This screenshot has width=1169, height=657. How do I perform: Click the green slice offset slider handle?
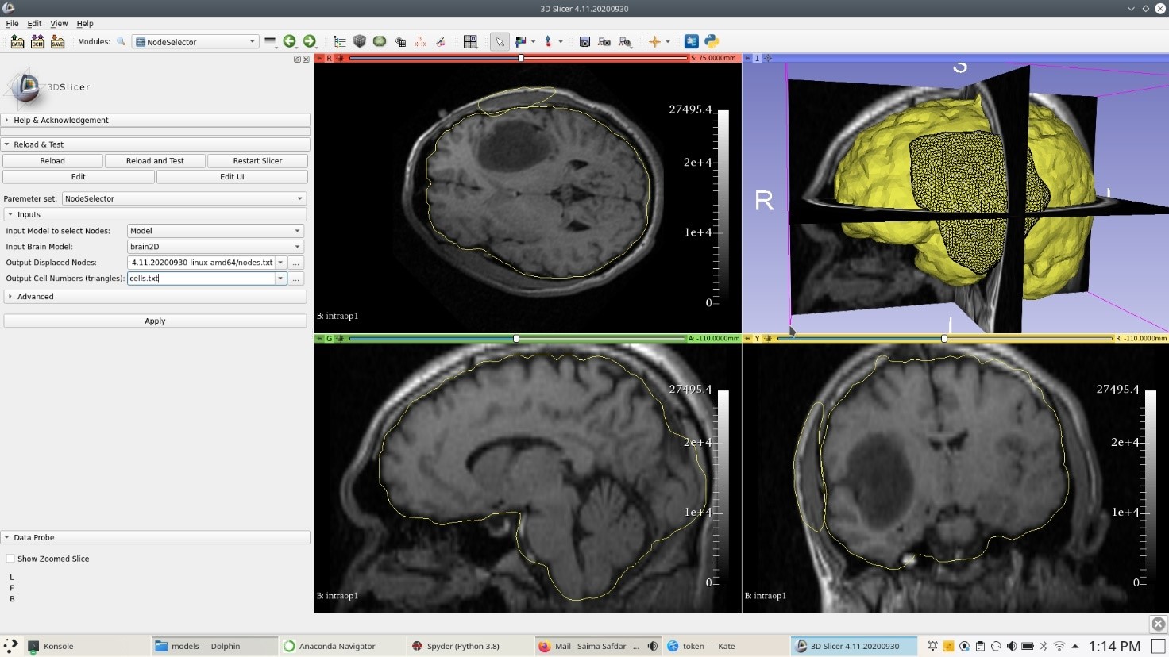(x=516, y=338)
